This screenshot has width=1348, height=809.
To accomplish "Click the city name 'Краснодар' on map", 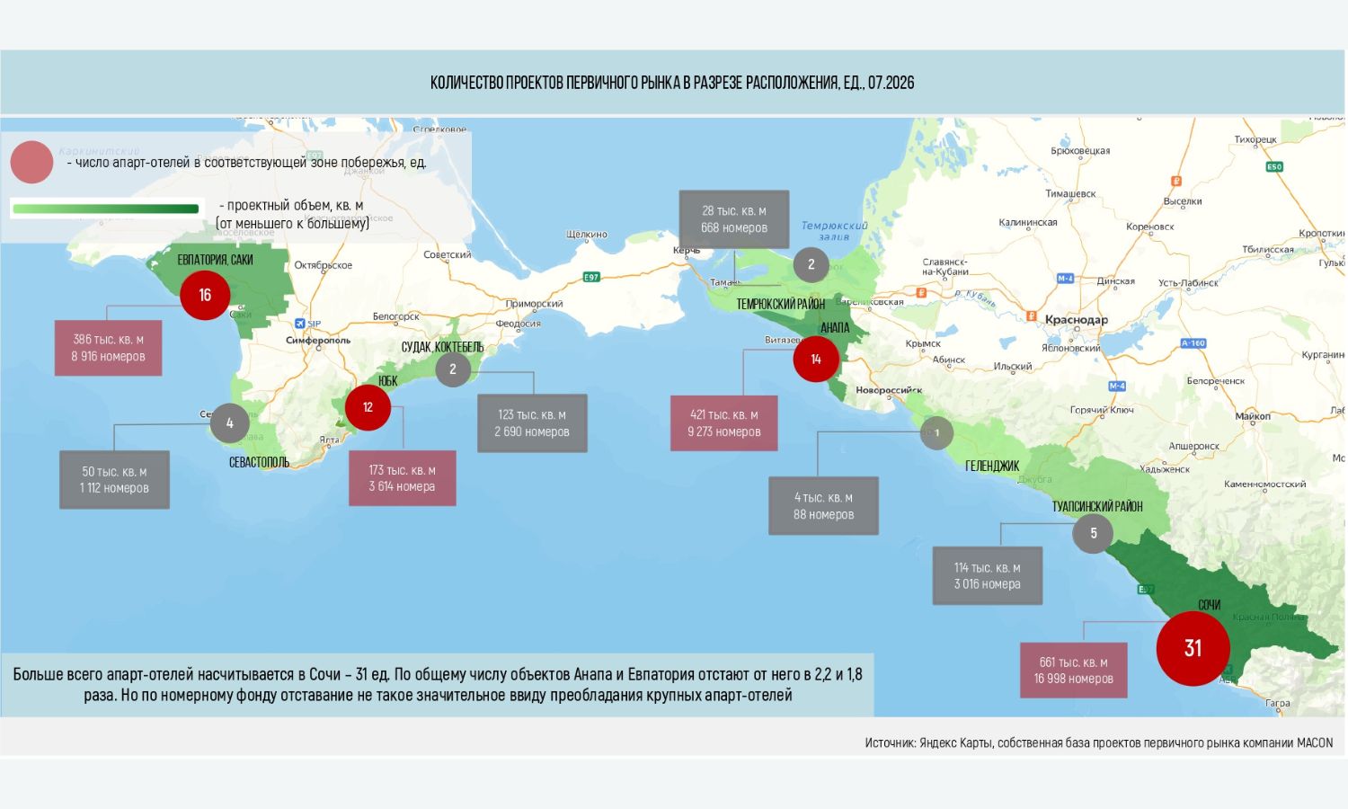I will point(1077,320).
